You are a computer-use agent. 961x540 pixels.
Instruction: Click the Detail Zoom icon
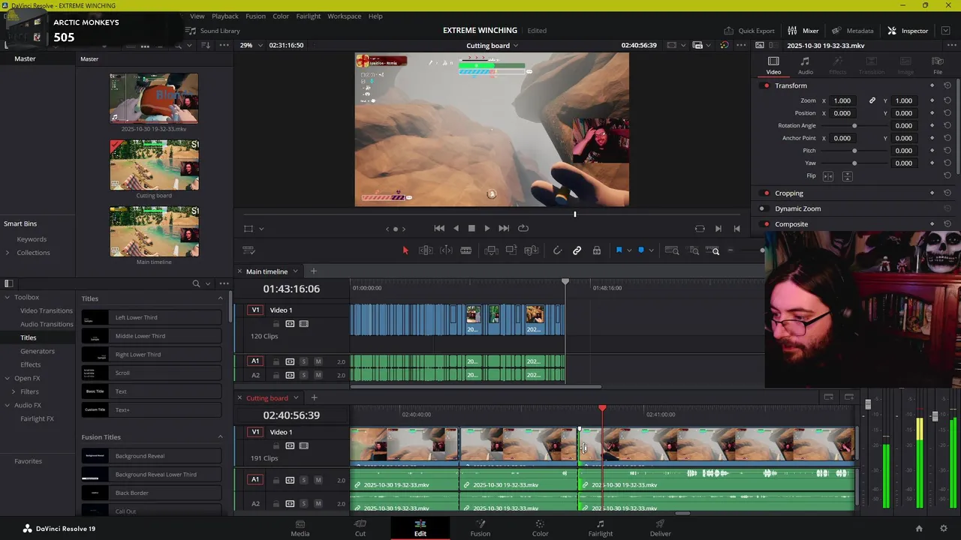pos(694,250)
